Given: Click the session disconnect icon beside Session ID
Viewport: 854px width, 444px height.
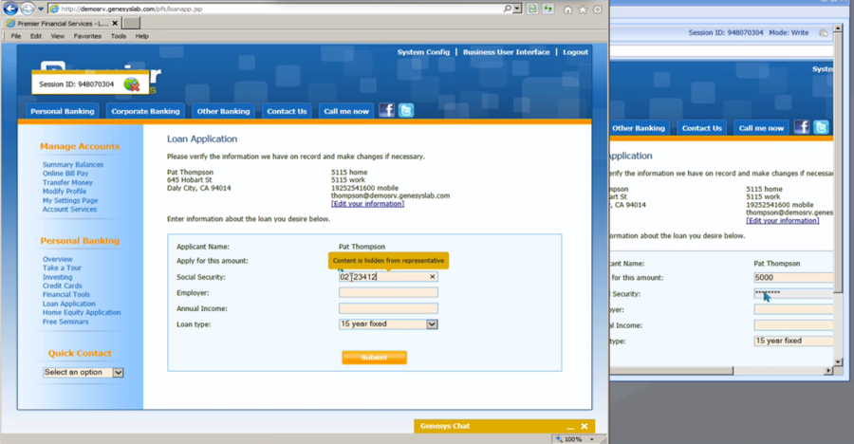Looking at the screenshot, I should click(x=132, y=84).
